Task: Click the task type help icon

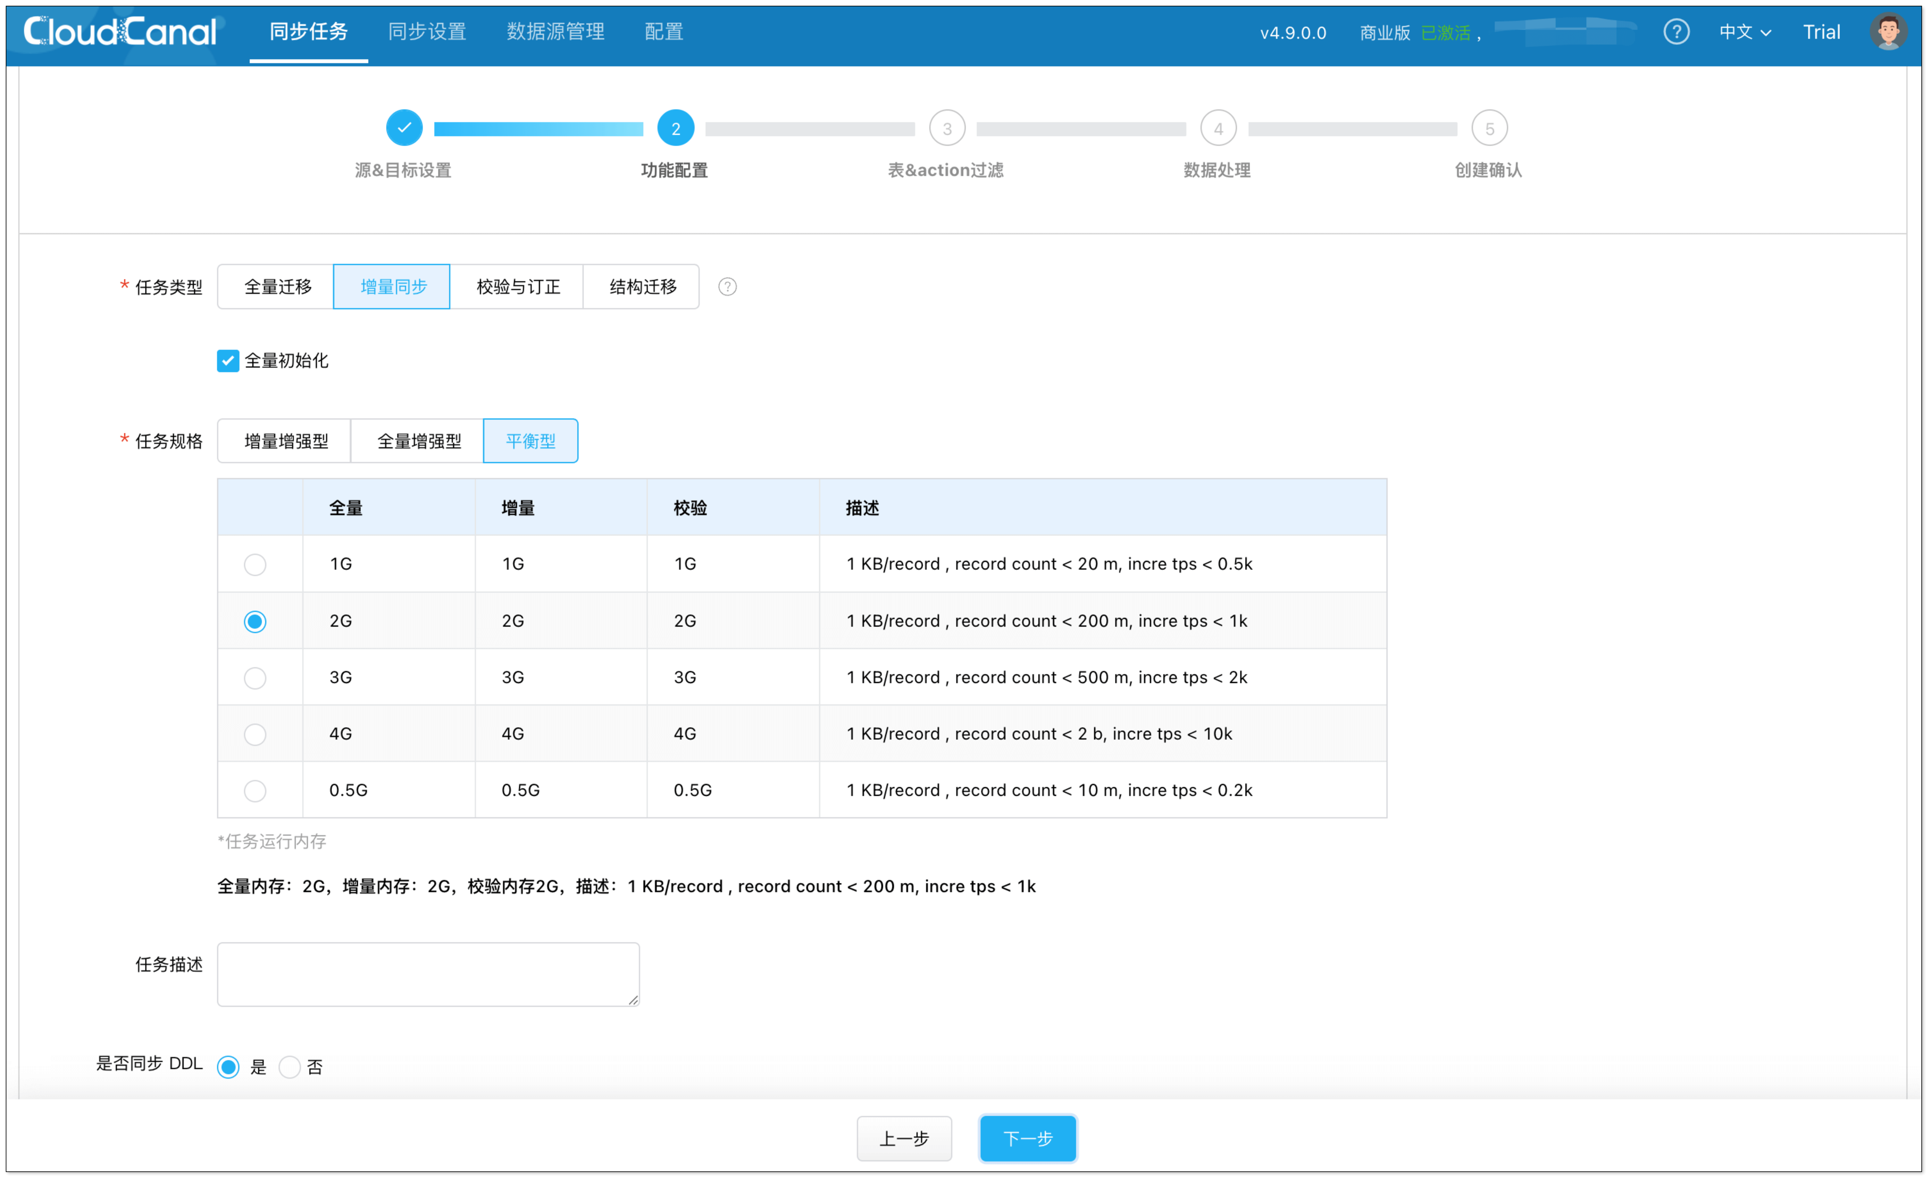Action: [727, 287]
